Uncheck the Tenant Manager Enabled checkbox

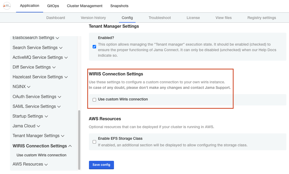pos(94,47)
